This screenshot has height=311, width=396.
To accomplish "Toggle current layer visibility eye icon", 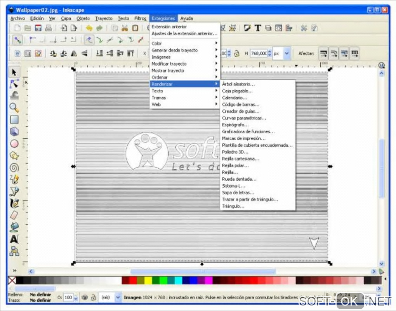I will point(85,297).
